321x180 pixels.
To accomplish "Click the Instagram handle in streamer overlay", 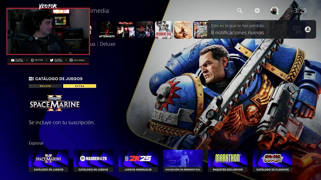I will click(77, 60).
